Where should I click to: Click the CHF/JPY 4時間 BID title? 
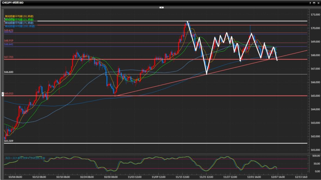pyautogui.click(x=13, y=2)
